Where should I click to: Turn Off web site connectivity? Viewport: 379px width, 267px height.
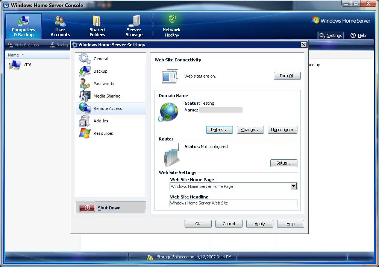pos(287,76)
